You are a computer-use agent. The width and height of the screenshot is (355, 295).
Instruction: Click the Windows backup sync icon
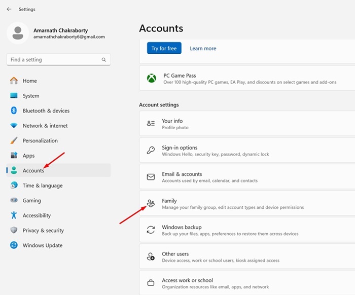coord(151,230)
